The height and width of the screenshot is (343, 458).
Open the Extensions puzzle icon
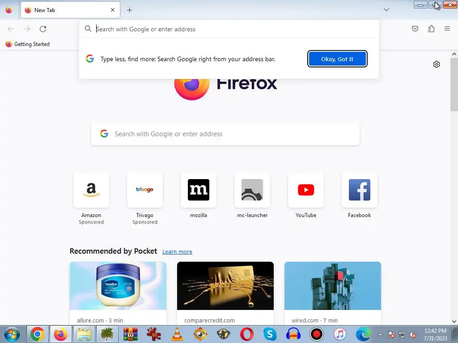[x=431, y=29]
